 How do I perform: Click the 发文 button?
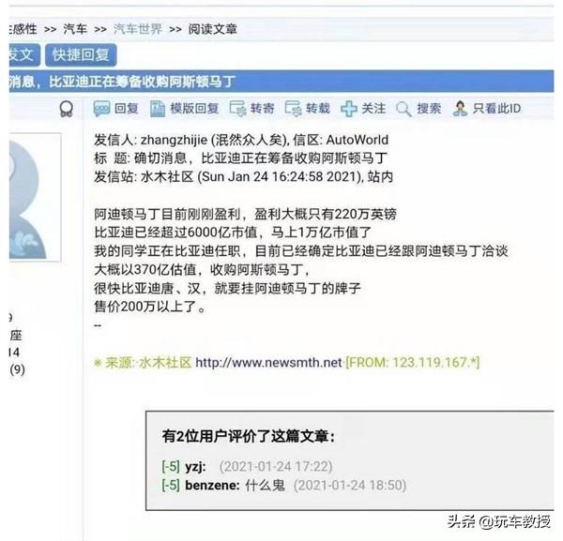pyautogui.click(x=23, y=55)
